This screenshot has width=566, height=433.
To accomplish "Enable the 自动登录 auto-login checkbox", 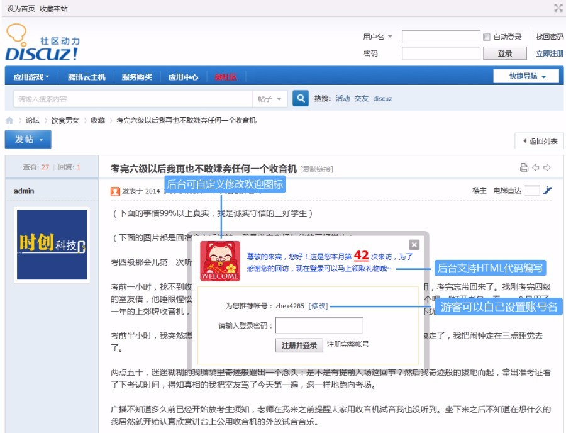I will [487, 37].
